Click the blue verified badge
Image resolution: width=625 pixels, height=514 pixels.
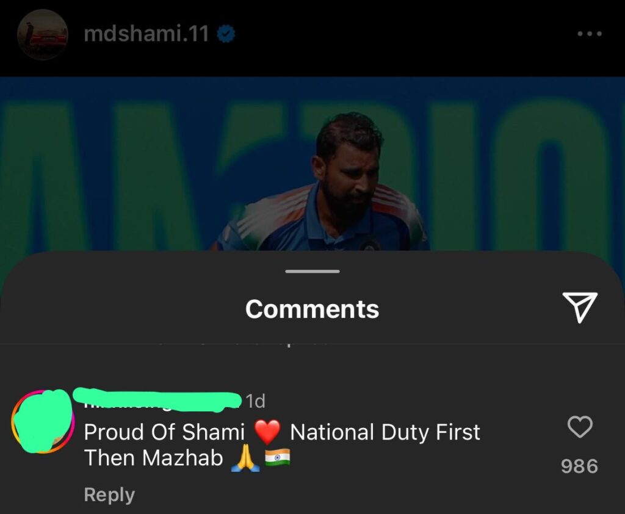(226, 34)
